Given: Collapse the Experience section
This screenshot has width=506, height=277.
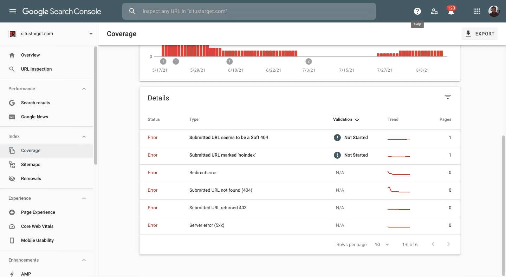Looking at the screenshot, I should (x=84, y=198).
